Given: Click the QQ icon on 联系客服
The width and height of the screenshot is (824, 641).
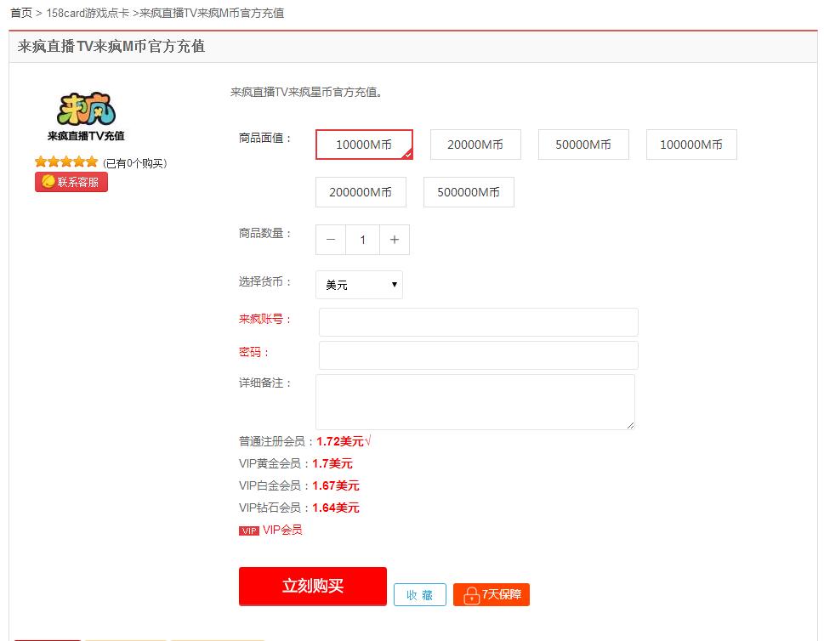Looking at the screenshot, I should (x=48, y=181).
